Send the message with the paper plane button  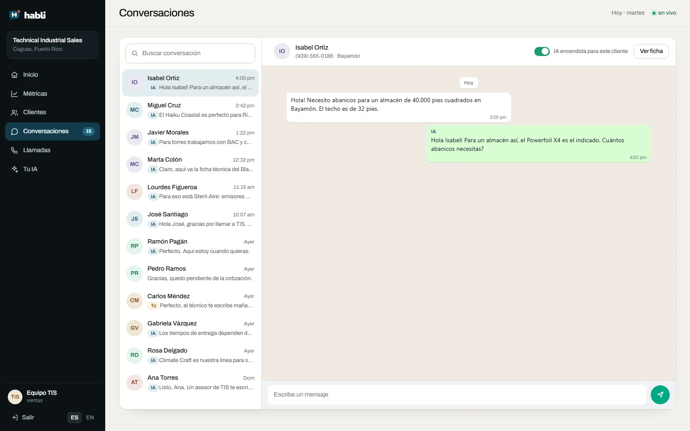pyautogui.click(x=660, y=394)
